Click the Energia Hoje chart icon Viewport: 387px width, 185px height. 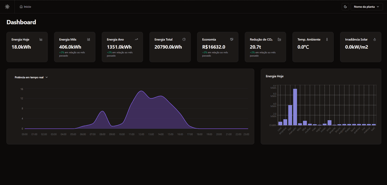coord(41,39)
